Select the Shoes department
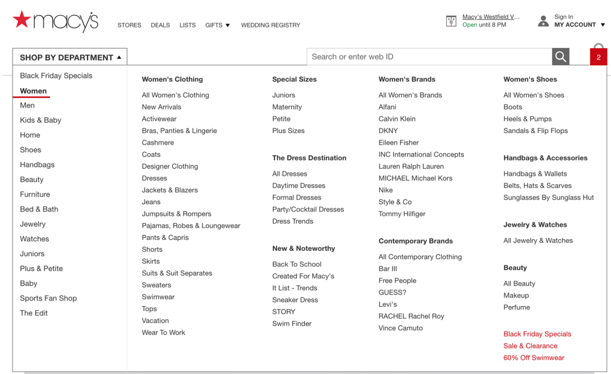The height and width of the screenshot is (374, 611). (31, 150)
